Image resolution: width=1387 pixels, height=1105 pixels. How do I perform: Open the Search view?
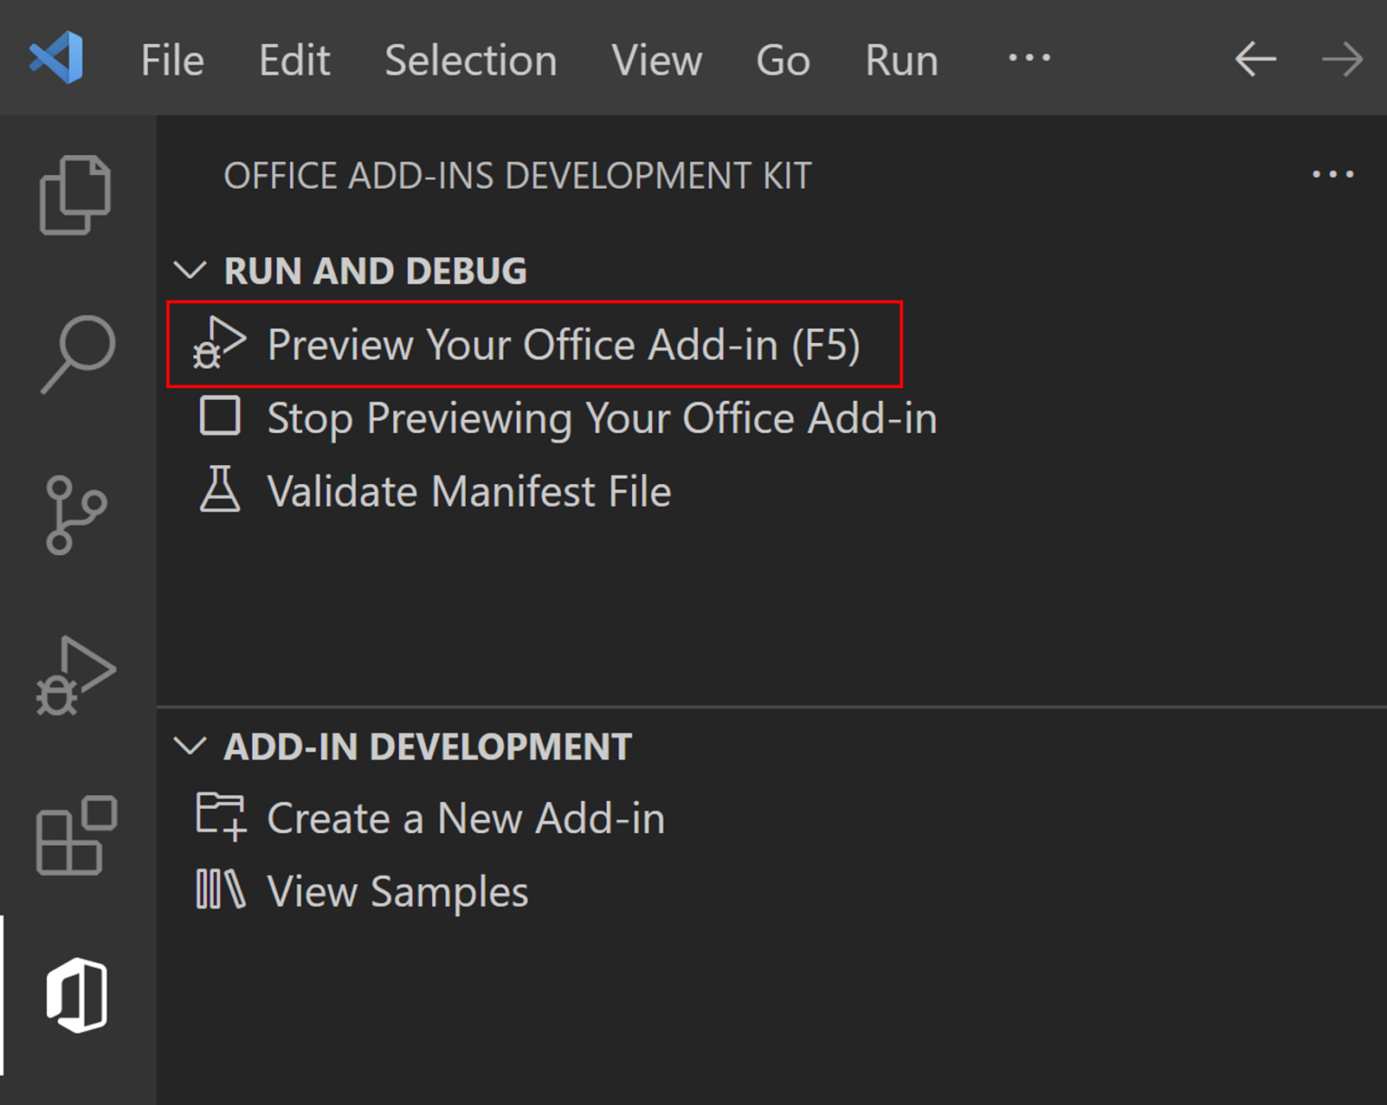pos(76,352)
